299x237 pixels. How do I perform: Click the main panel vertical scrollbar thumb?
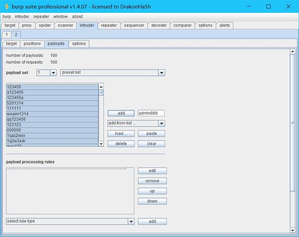[x=293, y=123]
